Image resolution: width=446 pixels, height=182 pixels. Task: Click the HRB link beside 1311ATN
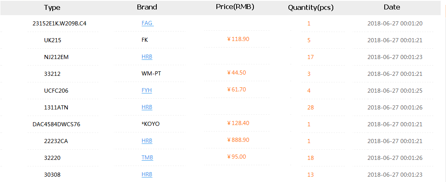147,107
